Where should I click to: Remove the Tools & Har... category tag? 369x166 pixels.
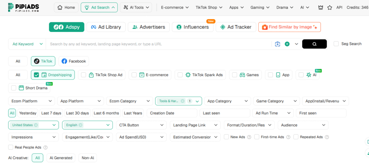point(182,101)
